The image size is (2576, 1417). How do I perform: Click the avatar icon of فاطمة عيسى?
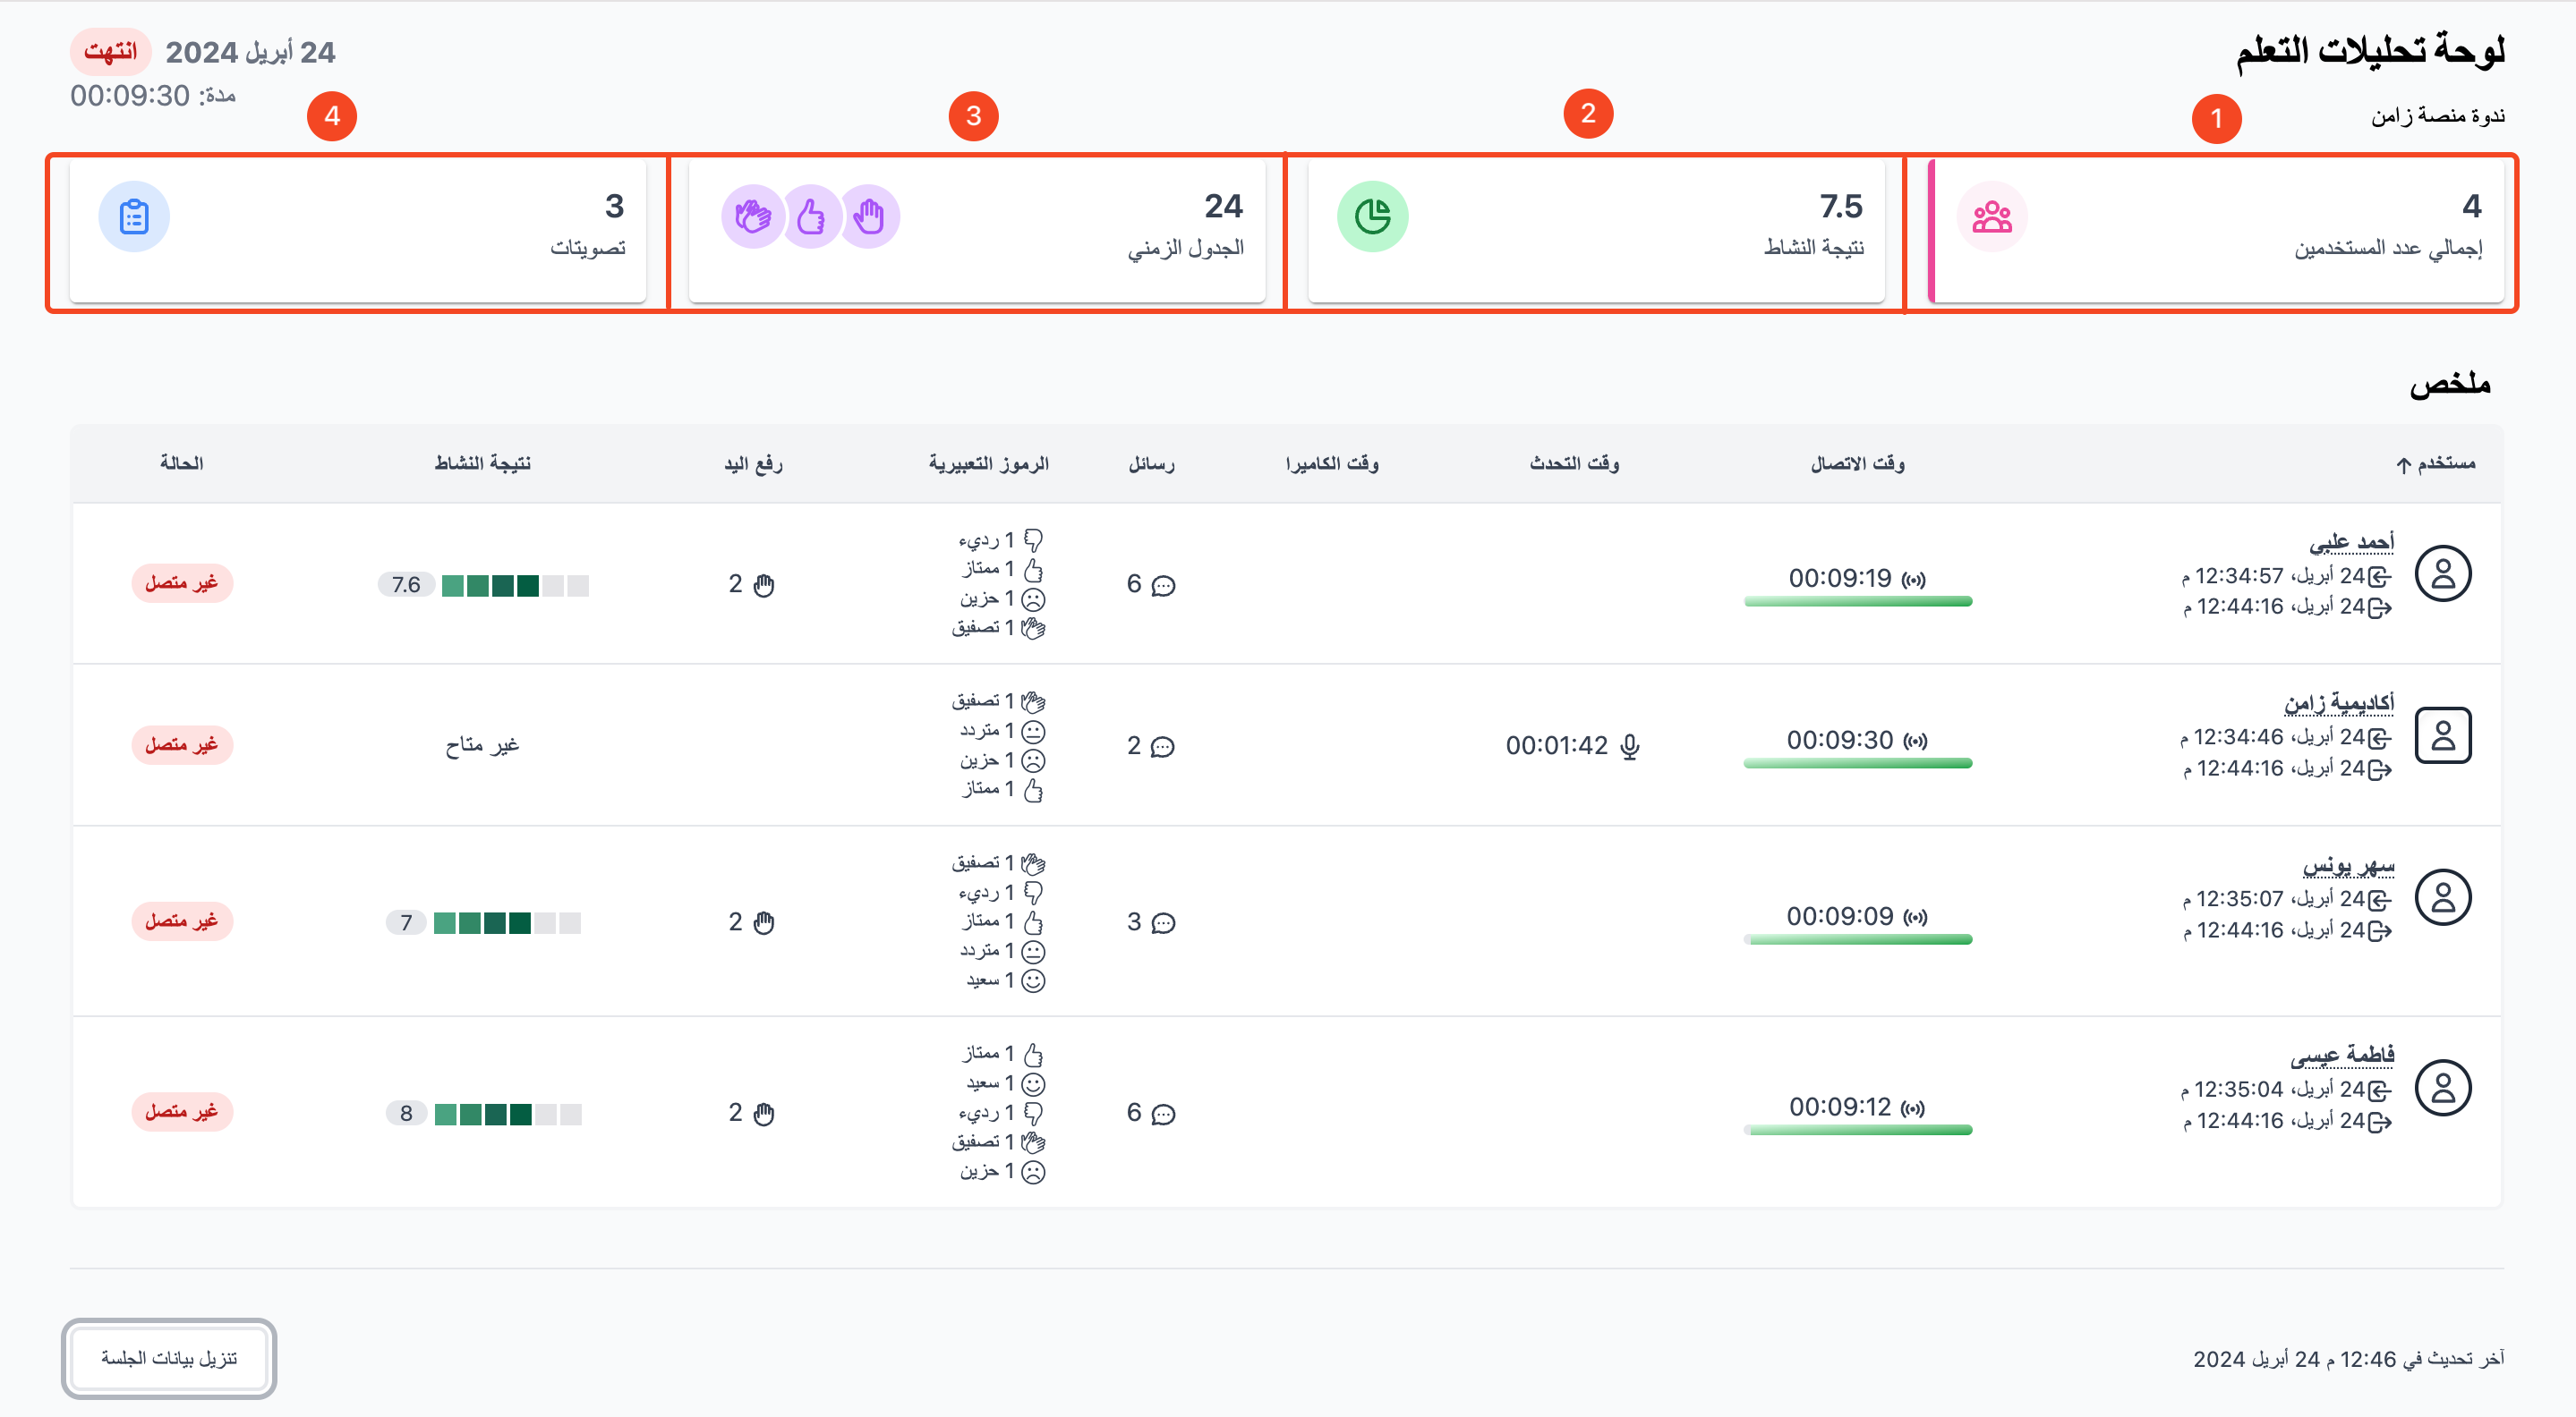(2442, 1087)
